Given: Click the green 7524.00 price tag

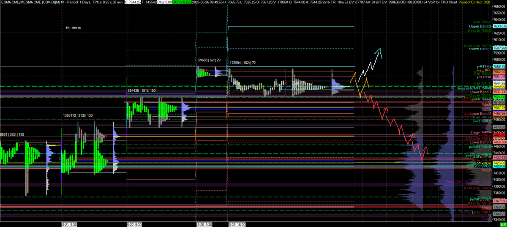Looking at the screenshot, I should click(x=499, y=97).
